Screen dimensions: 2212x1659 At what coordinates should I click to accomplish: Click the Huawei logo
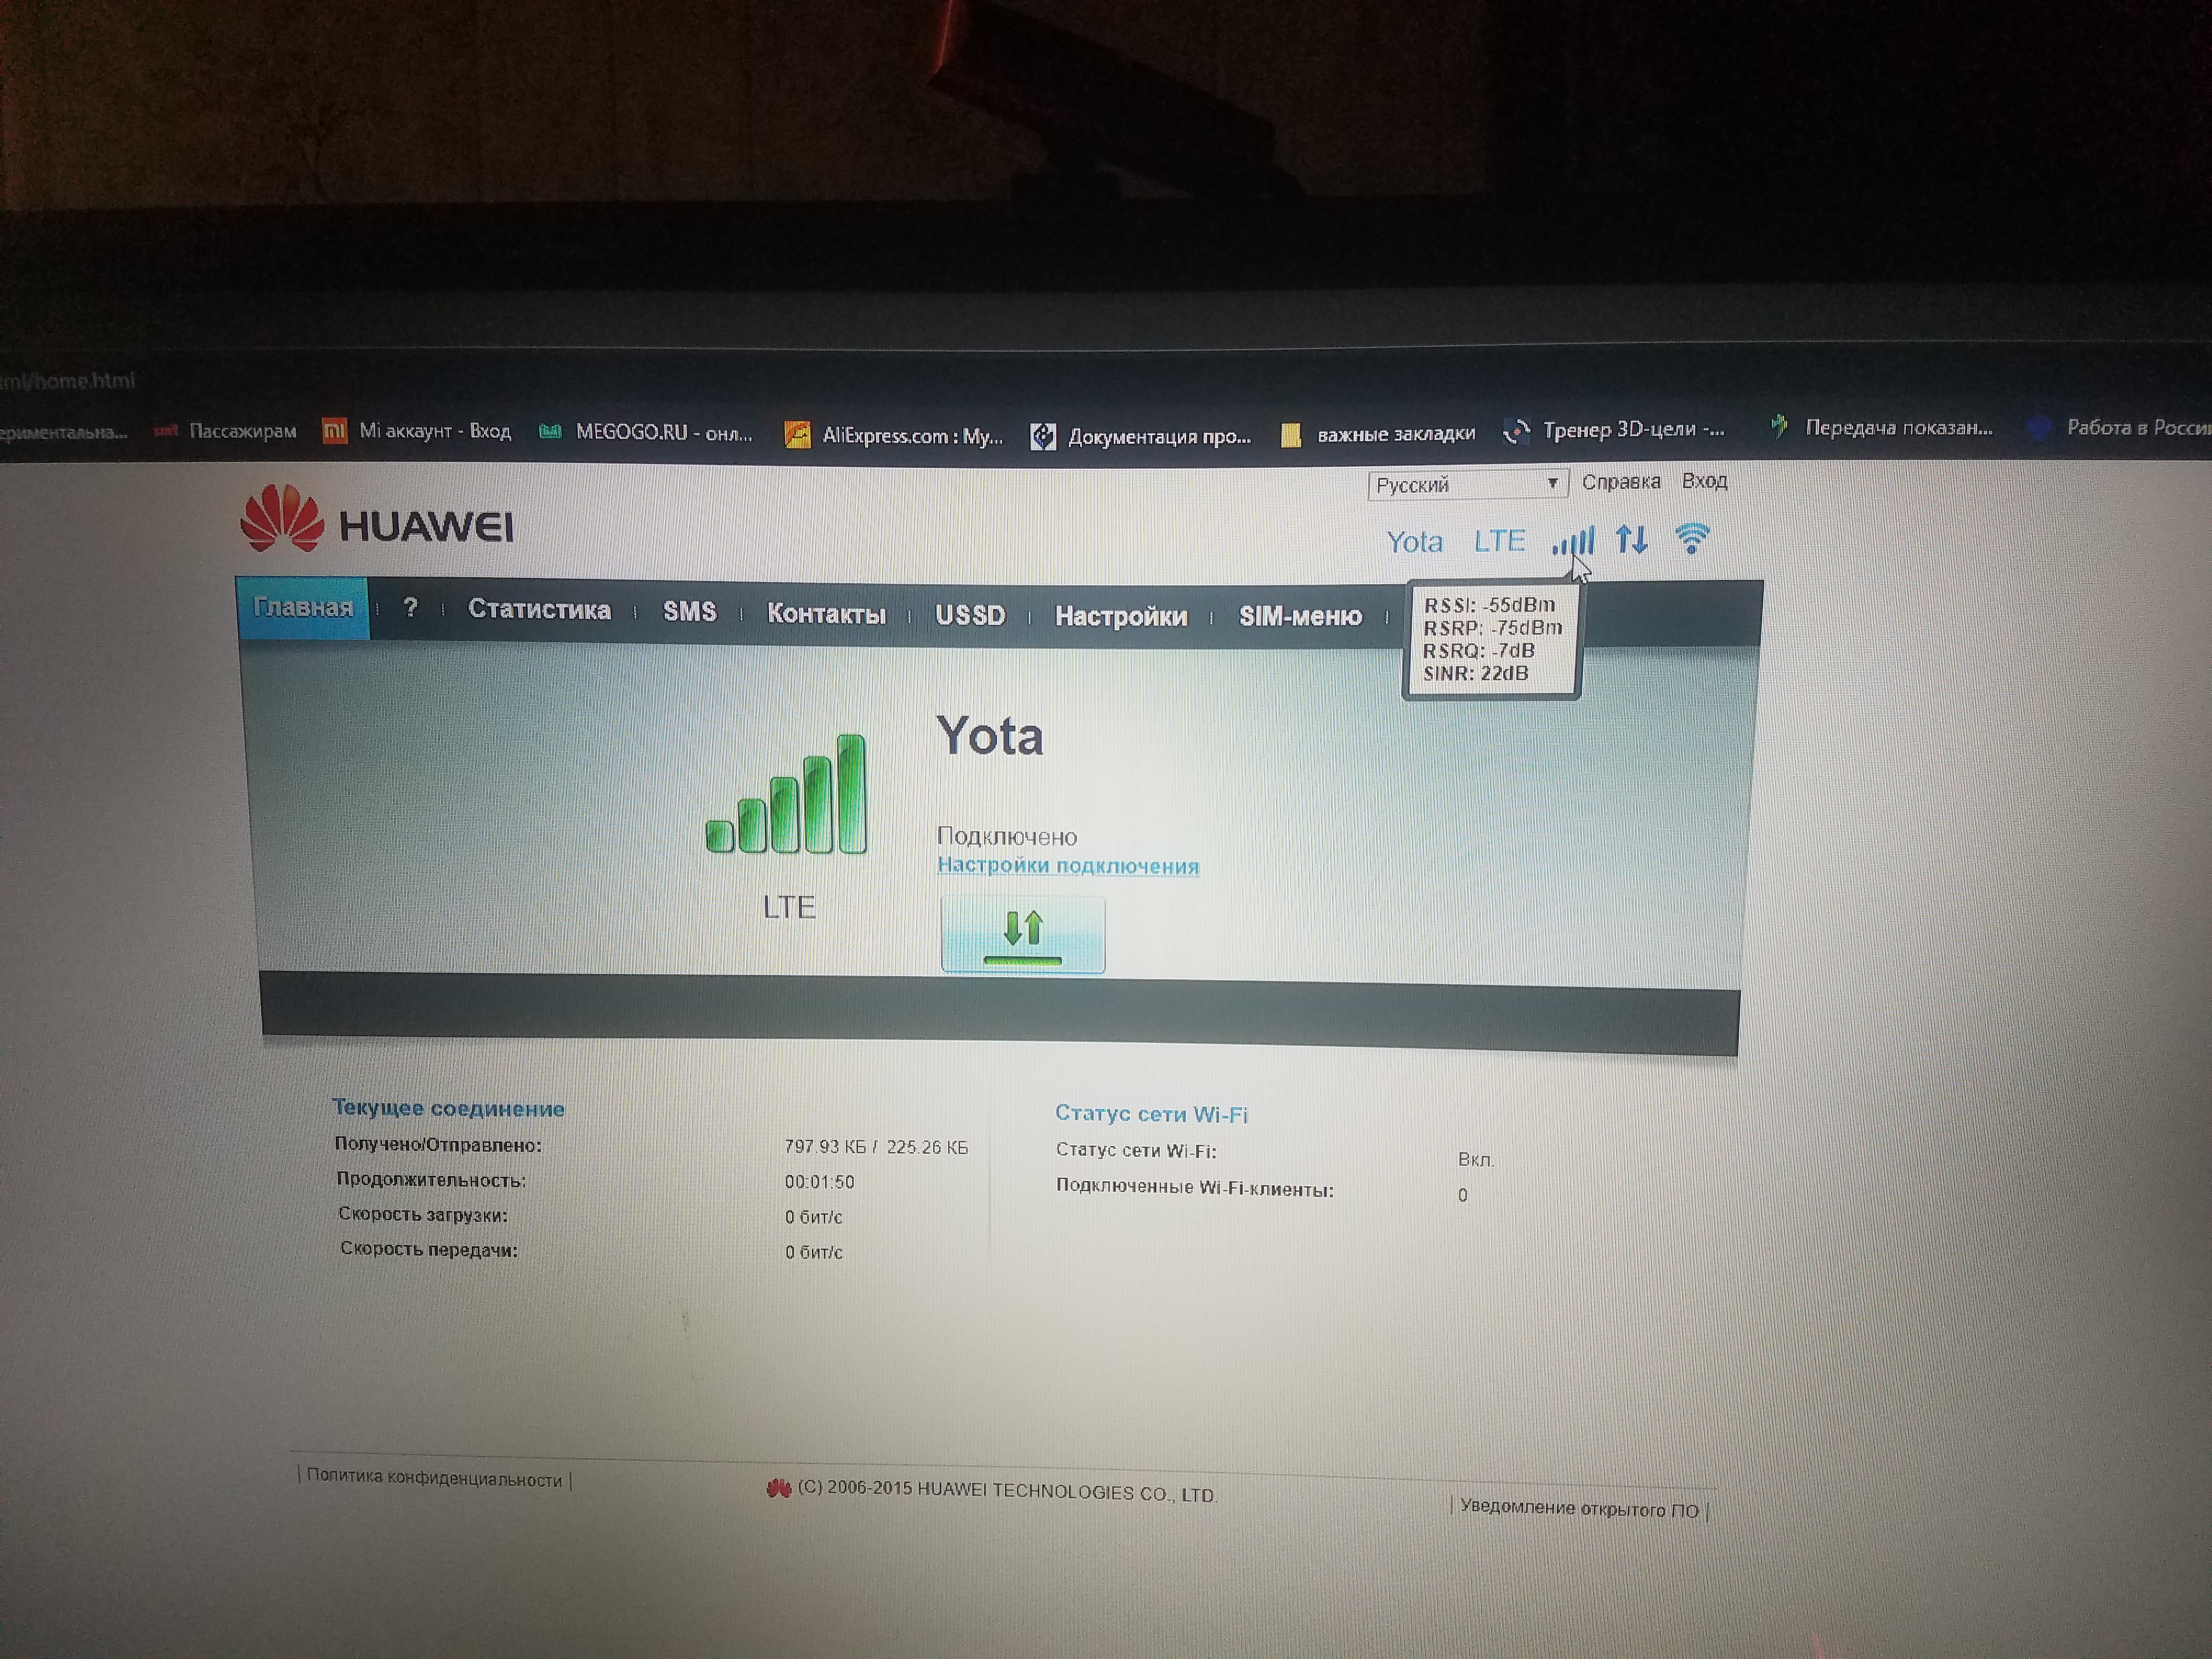(377, 519)
